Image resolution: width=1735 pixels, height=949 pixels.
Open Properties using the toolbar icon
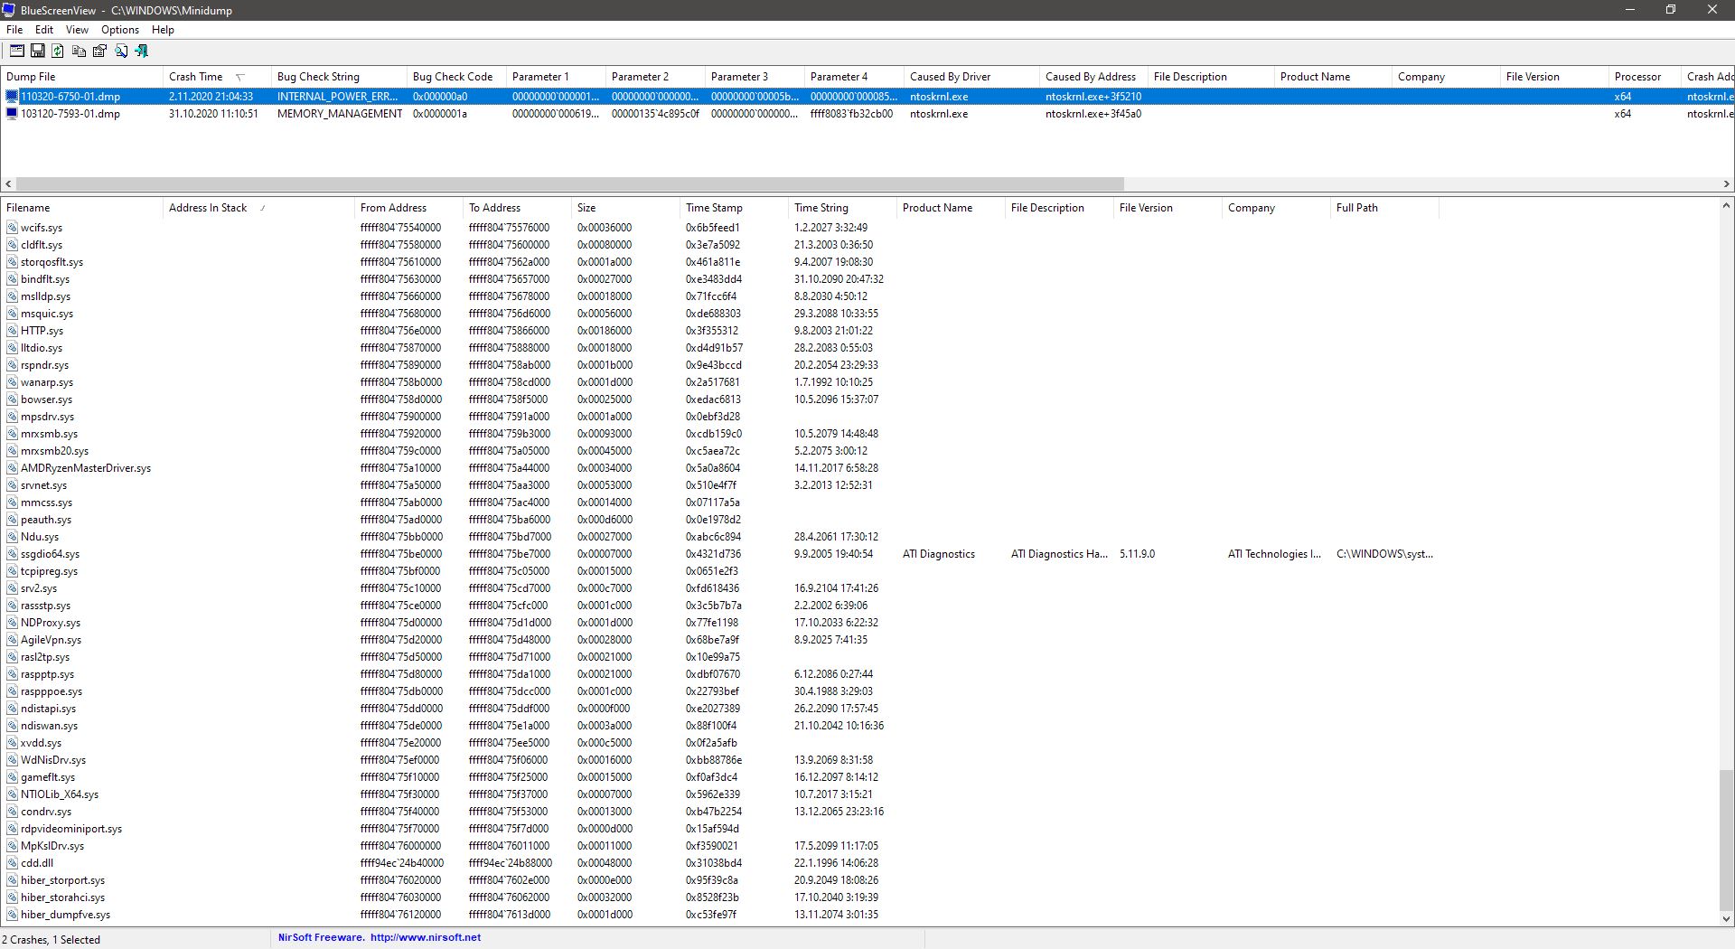tap(99, 52)
